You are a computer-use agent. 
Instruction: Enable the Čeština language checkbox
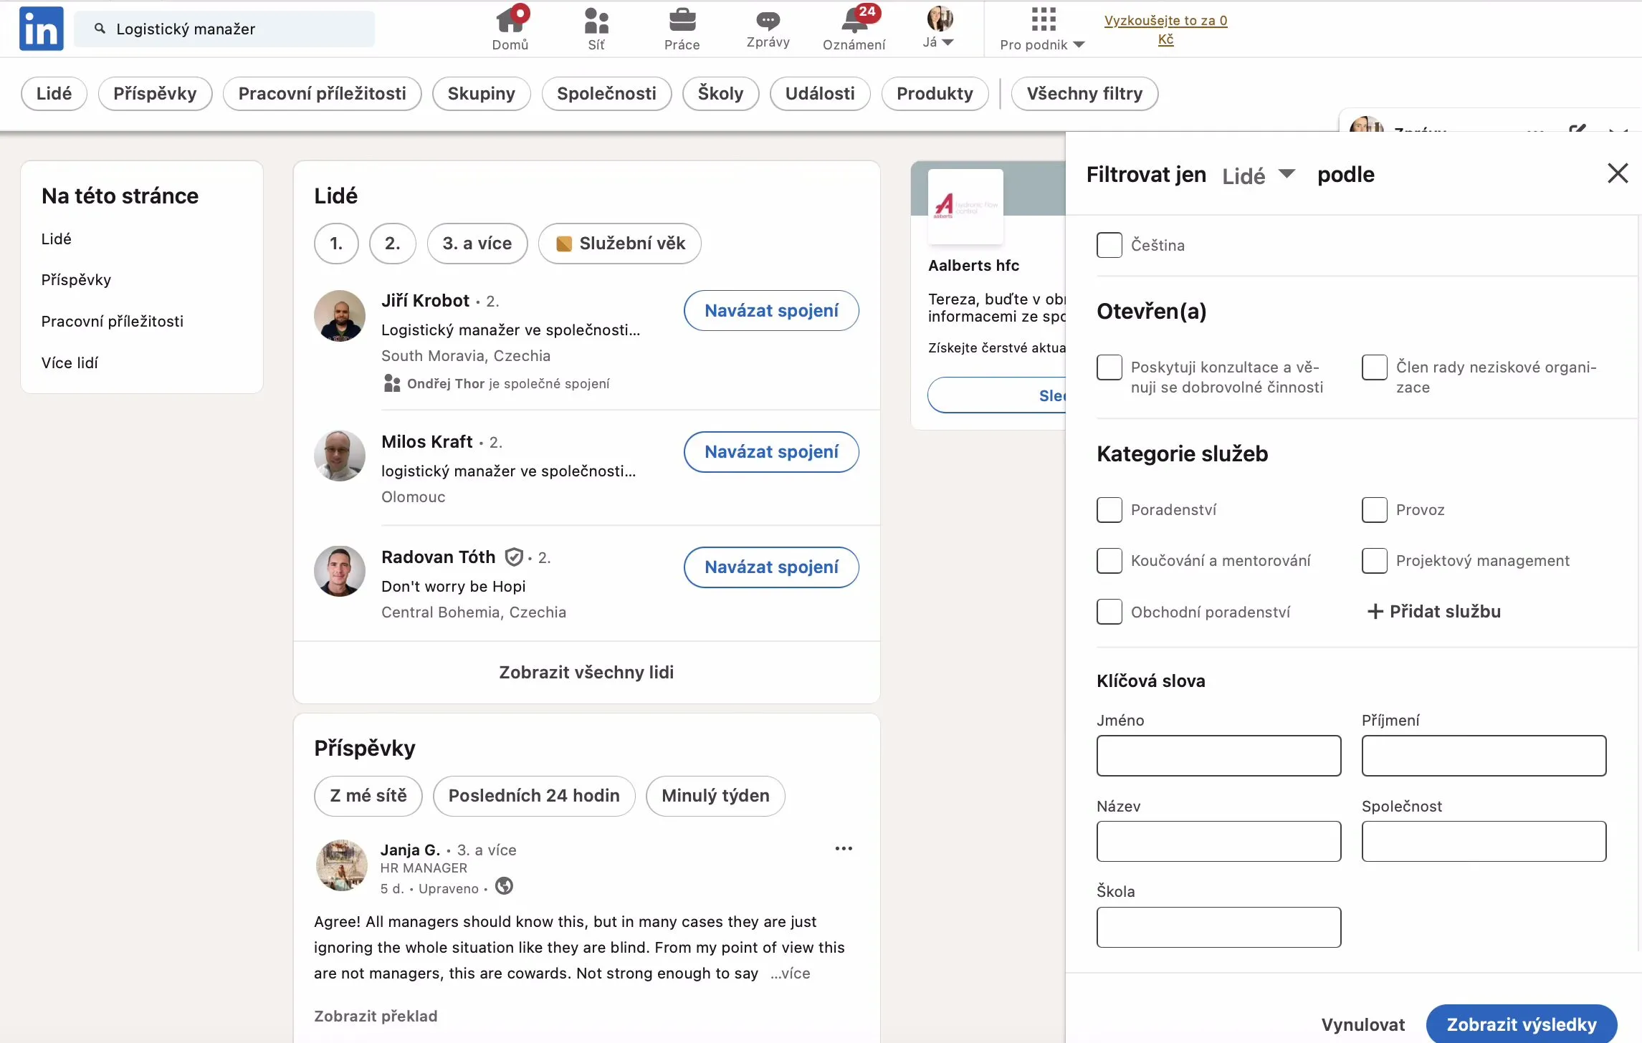tap(1109, 245)
